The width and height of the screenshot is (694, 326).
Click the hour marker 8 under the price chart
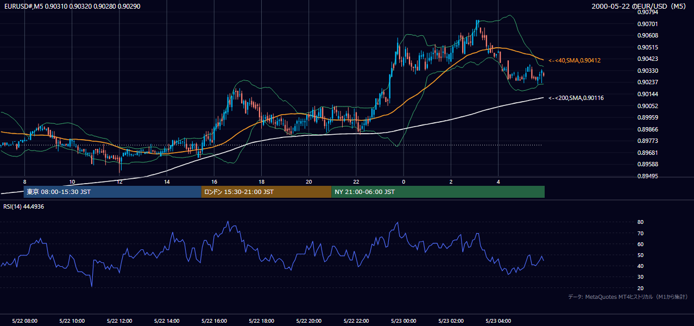pyautogui.click(x=24, y=181)
